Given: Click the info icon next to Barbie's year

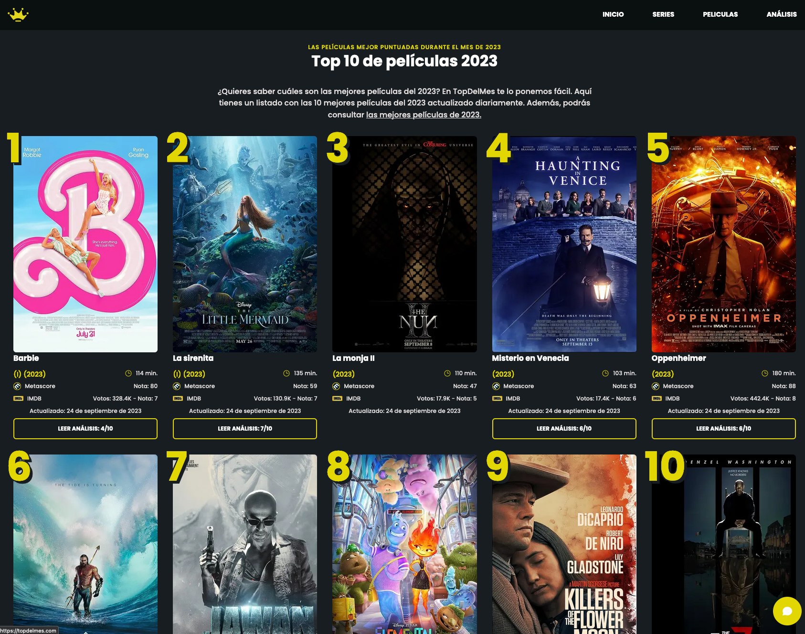Looking at the screenshot, I should click(x=17, y=374).
